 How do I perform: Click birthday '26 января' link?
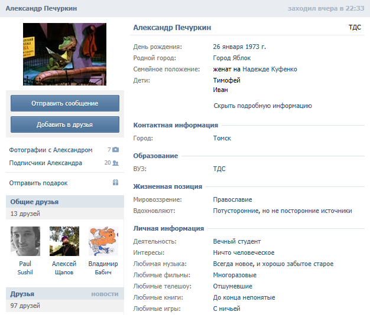click(x=228, y=47)
